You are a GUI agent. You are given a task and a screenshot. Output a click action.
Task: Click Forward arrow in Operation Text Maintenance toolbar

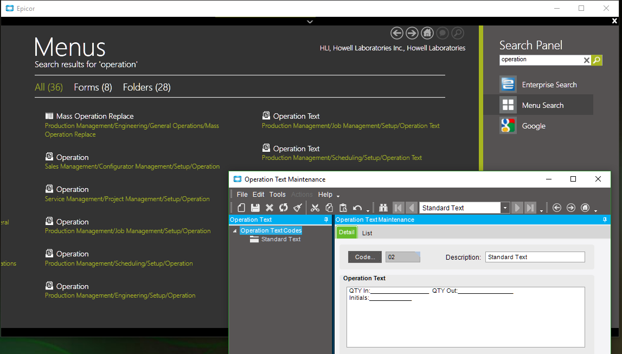(x=571, y=208)
